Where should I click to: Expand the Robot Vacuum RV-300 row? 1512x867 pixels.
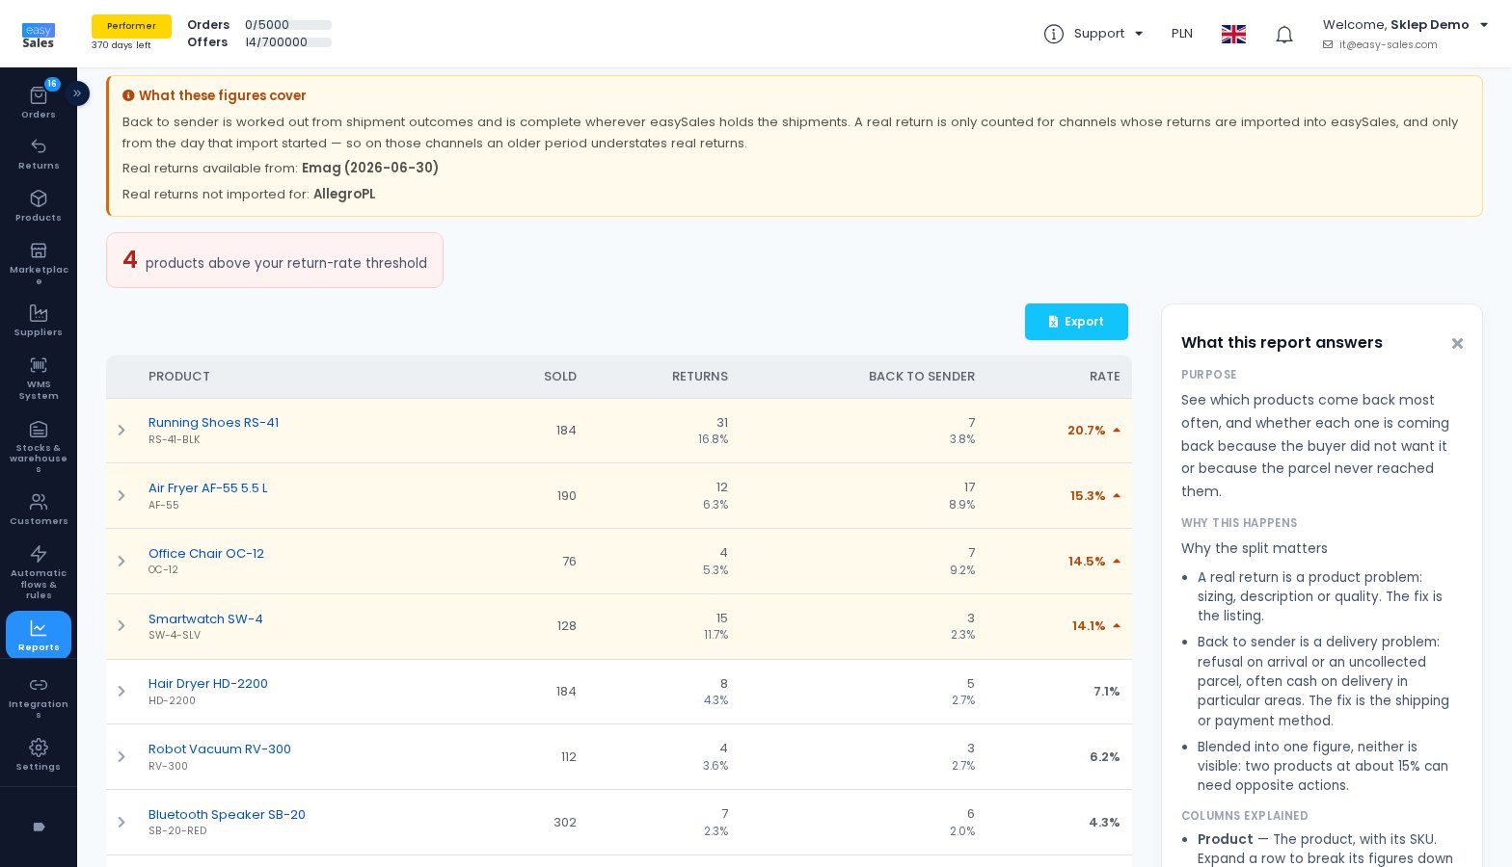tap(121, 757)
